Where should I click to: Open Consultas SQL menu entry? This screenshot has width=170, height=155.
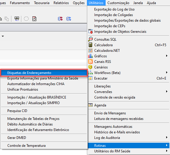pyautogui.click(x=128, y=39)
